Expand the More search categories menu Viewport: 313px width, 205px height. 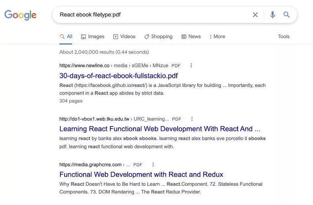217,37
